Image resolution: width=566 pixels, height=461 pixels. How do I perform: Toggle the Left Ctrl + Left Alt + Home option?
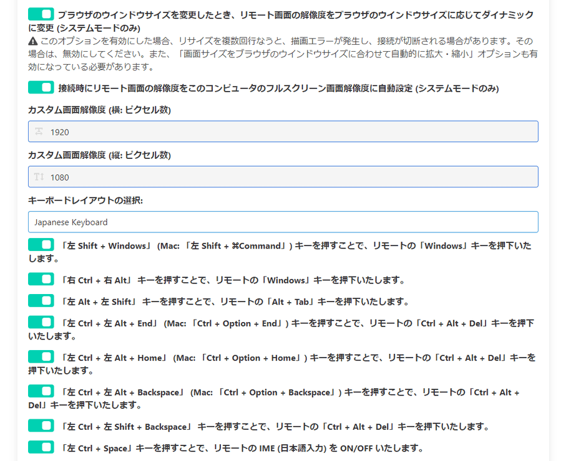click(x=41, y=357)
